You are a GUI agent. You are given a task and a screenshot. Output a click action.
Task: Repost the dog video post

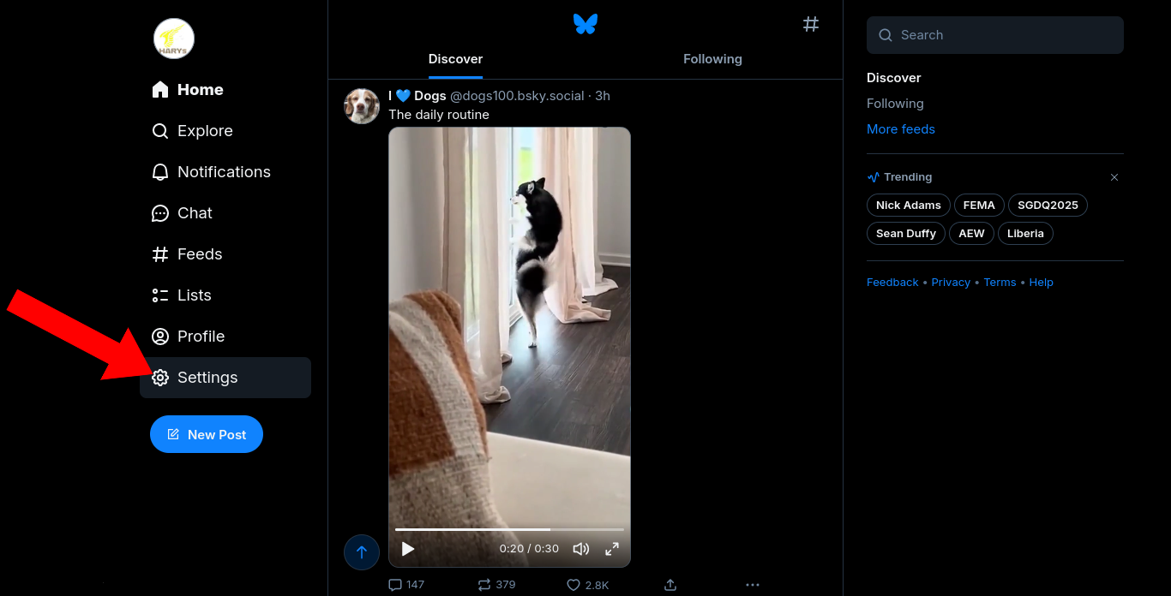[x=496, y=585]
